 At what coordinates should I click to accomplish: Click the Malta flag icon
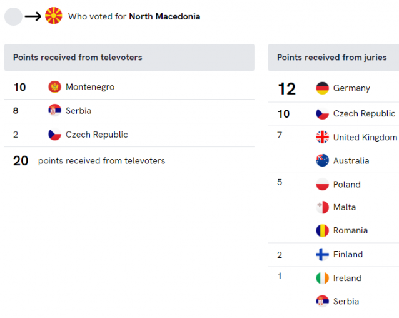click(x=323, y=207)
